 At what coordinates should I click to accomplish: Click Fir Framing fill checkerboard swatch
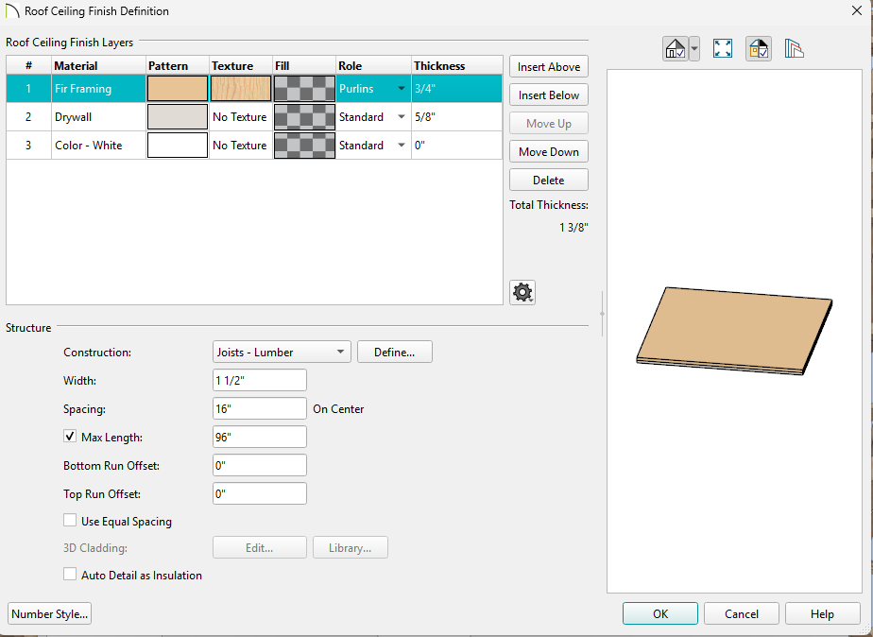pyautogui.click(x=304, y=89)
